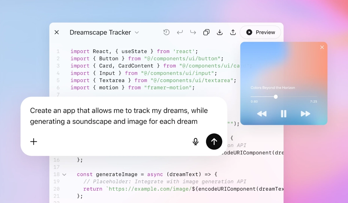
Task: Pause the currently playing soundscape
Action: (x=284, y=114)
